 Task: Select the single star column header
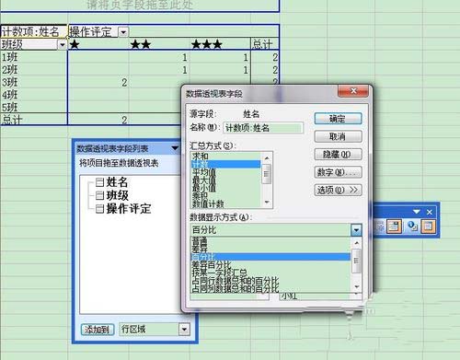(x=98, y=44)
